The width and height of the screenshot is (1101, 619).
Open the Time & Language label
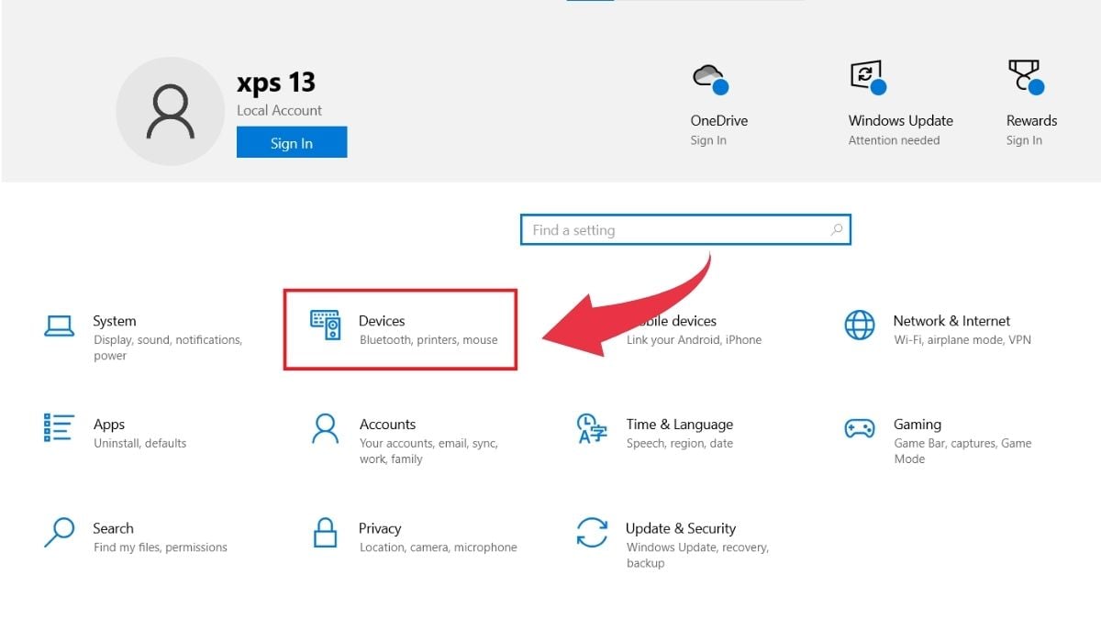680,425
